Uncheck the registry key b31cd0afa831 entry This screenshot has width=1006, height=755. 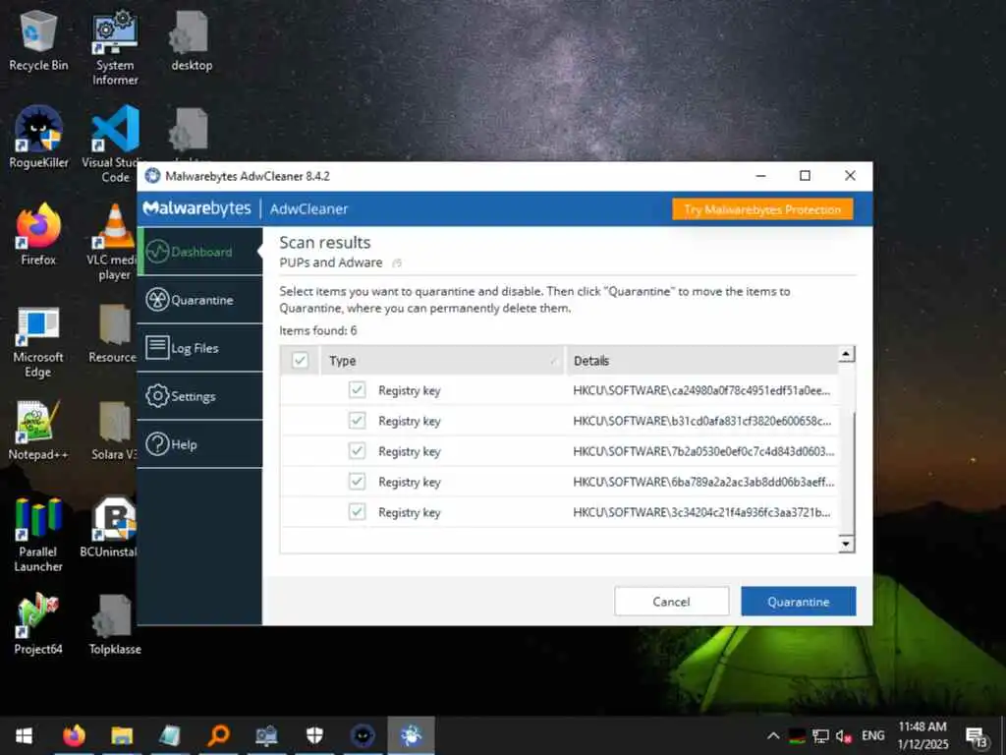pyautogui.click(x=357, y=421)
